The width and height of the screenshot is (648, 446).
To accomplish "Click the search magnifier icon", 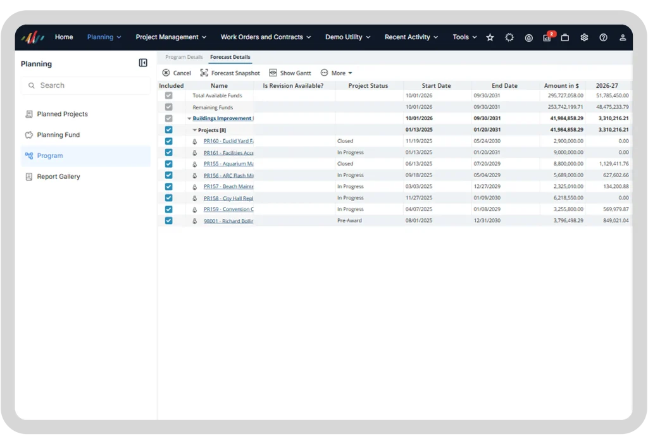I will (x=32, y=85).
